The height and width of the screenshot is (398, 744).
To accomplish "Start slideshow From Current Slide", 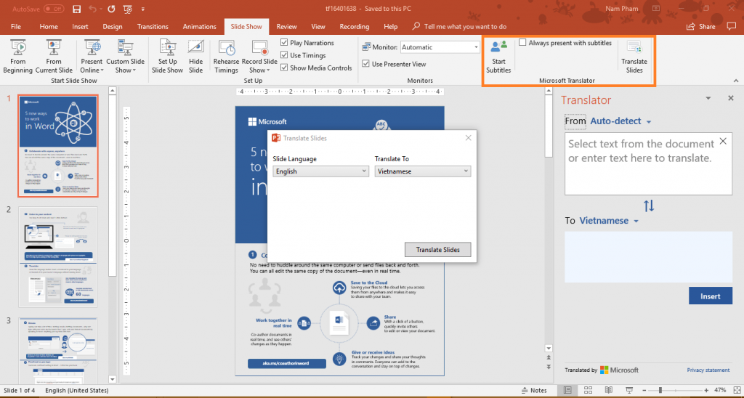I will (x=54, y=57).
